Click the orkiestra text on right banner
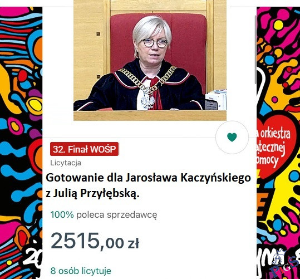 (x=275, y=133)
